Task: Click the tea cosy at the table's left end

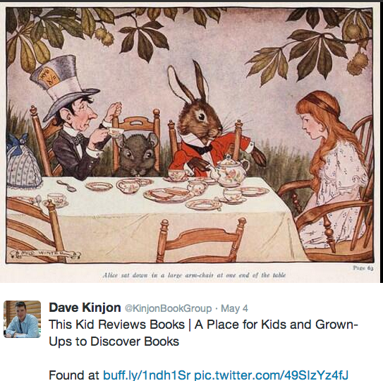Action: [23, 162]
